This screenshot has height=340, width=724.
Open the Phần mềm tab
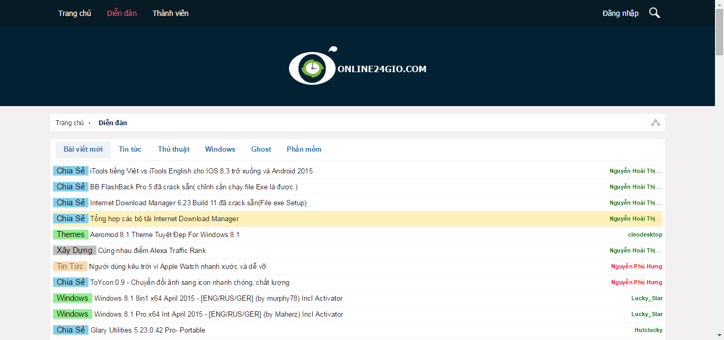[304, 149]
